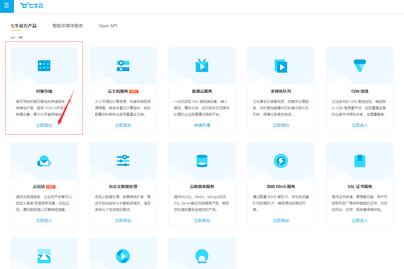The width and height of the screenshot is (404, 269).
Task: Click the 直播云服务 TV play icon
Action: tap(202, 65)
